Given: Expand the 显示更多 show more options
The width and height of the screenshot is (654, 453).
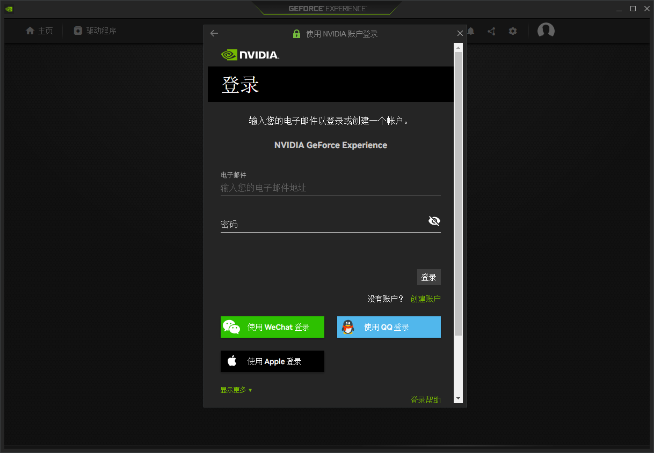Looking at the screenshot, I should point(236,390).
